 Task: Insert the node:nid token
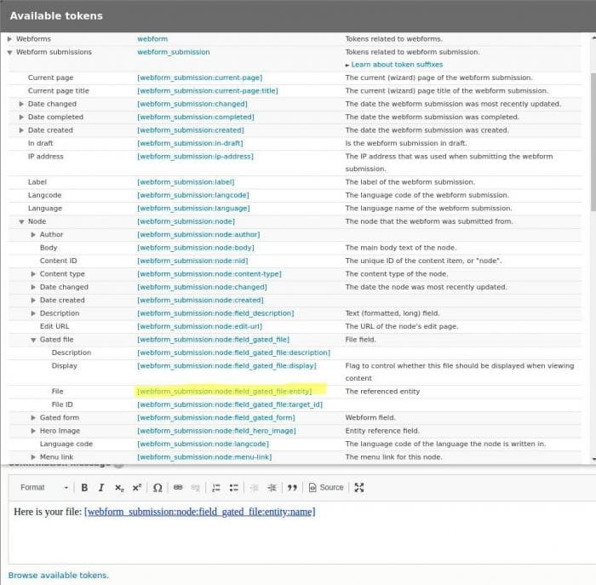pyautogui.click(x=192, y=261)
